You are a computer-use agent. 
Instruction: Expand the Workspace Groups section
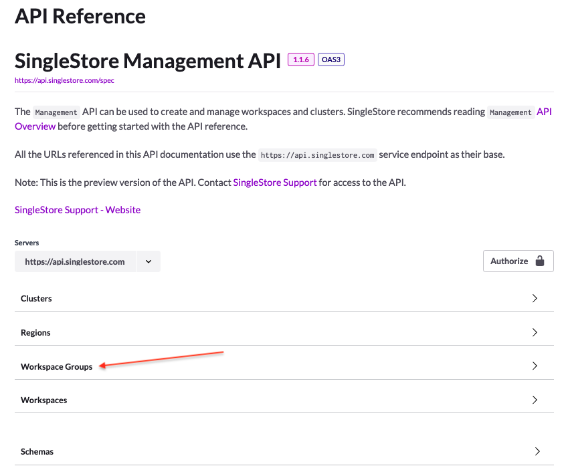point(284,366)
